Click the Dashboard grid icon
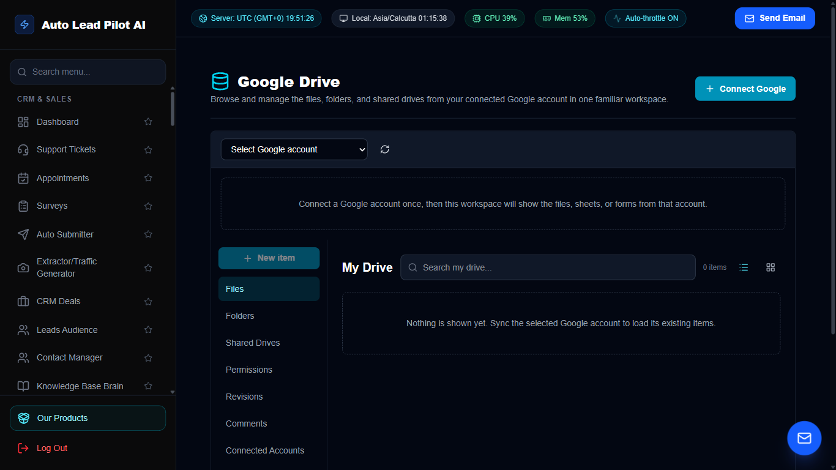836x470 pixels. click(x=23, y=122)
